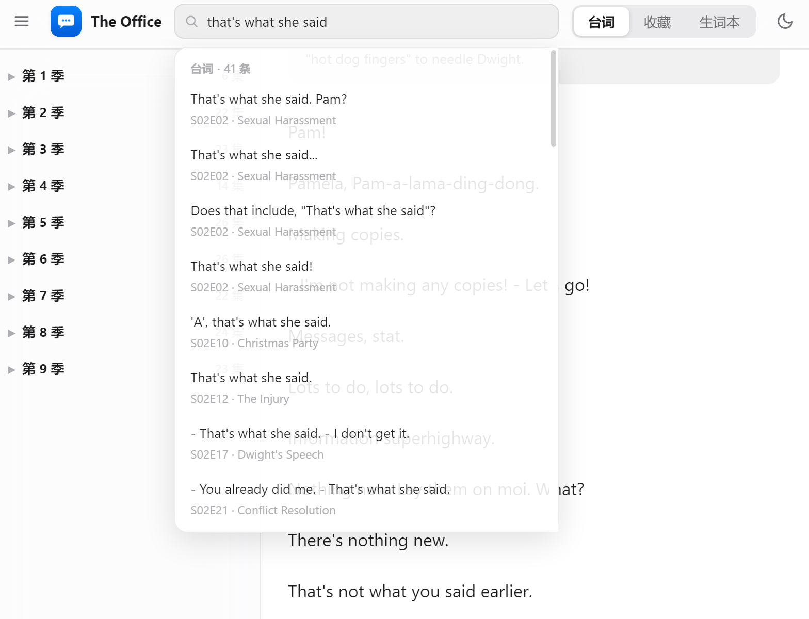Switch to the 生词本 tab
Viewport: 809px width, 619px height.
click(719, 22)
